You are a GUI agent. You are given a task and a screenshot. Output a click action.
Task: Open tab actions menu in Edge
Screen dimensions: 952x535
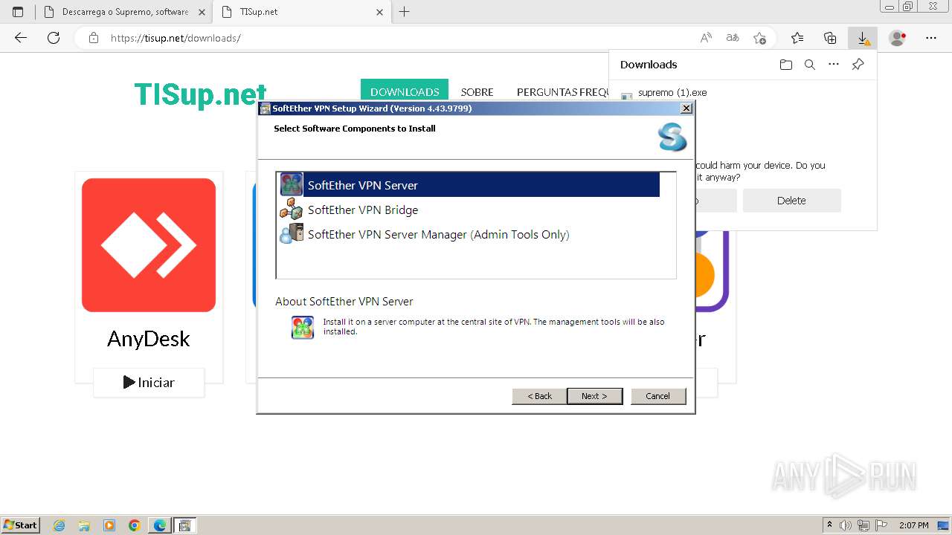click(18, 12)
